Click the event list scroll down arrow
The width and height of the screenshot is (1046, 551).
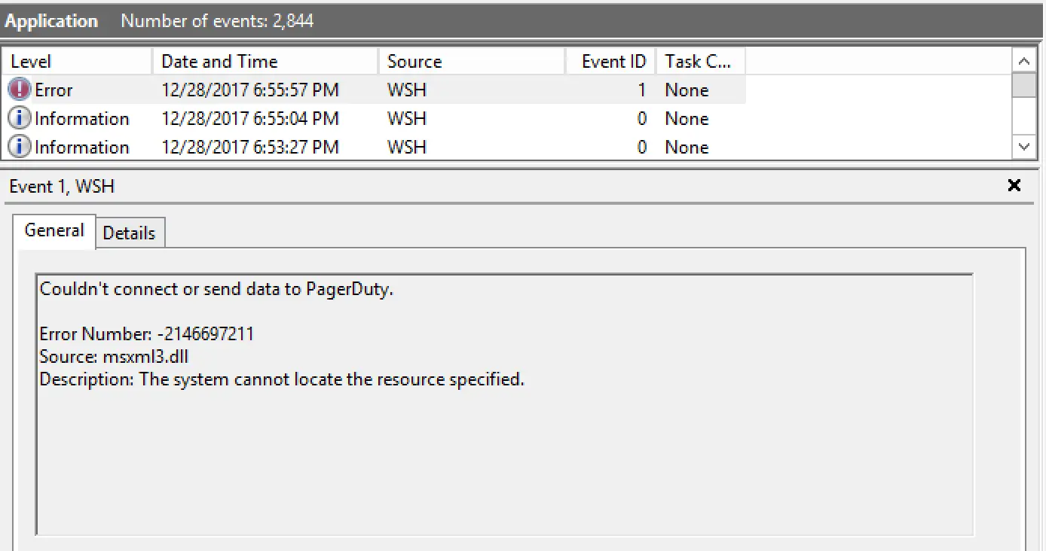click(1023, 147)
